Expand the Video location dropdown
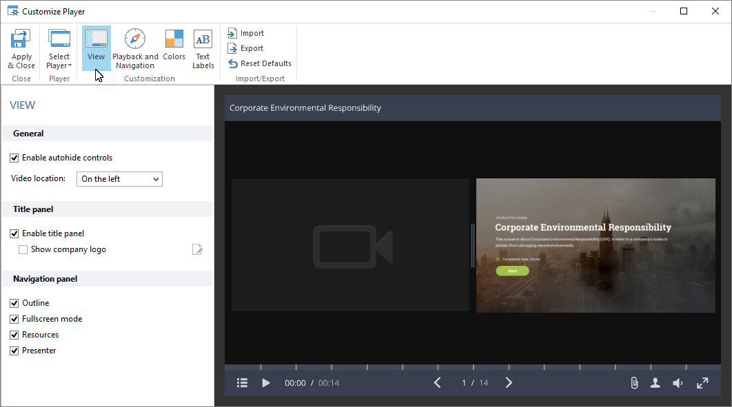 [119, 179]
